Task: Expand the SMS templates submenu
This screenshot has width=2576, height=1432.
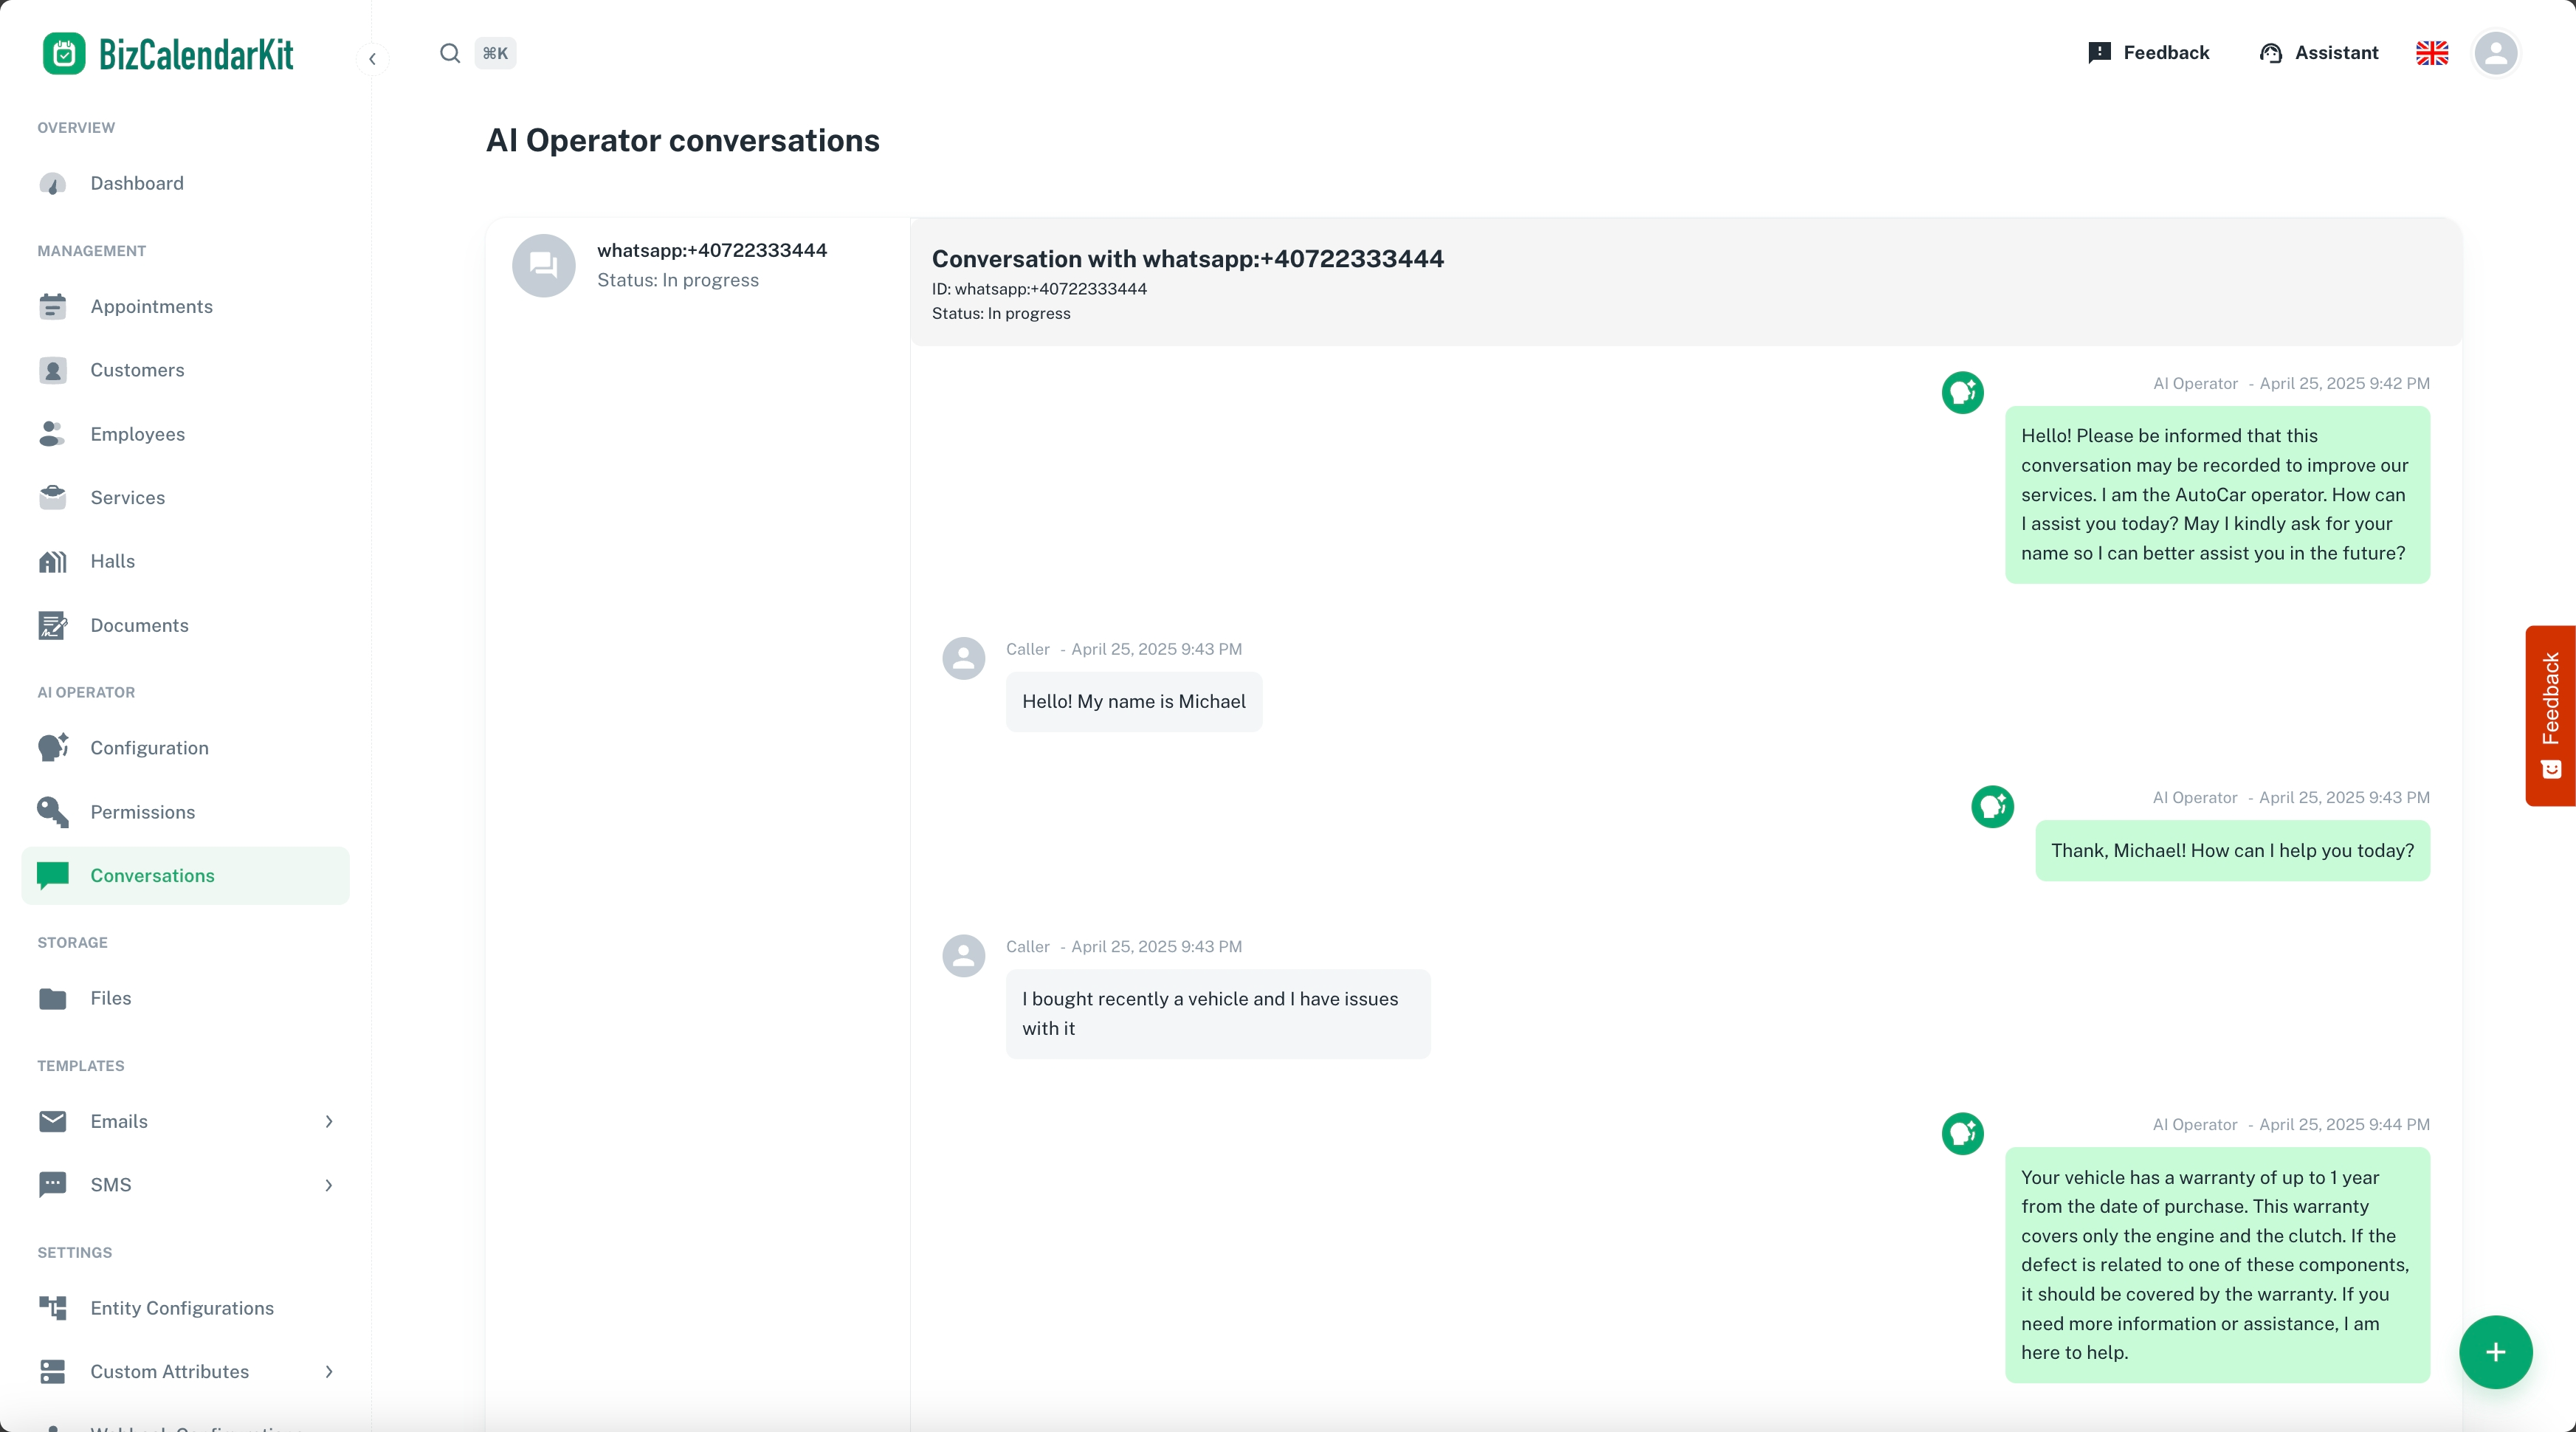Action: (329, 1185)
